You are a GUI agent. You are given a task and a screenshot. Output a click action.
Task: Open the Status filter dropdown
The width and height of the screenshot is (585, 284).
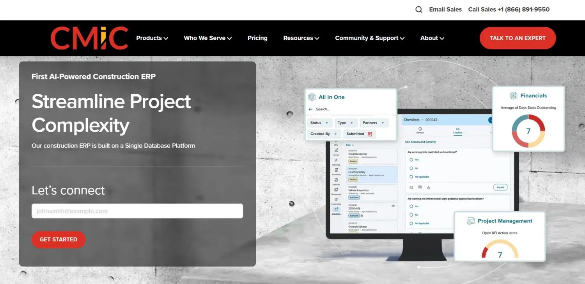pos(320,123)
